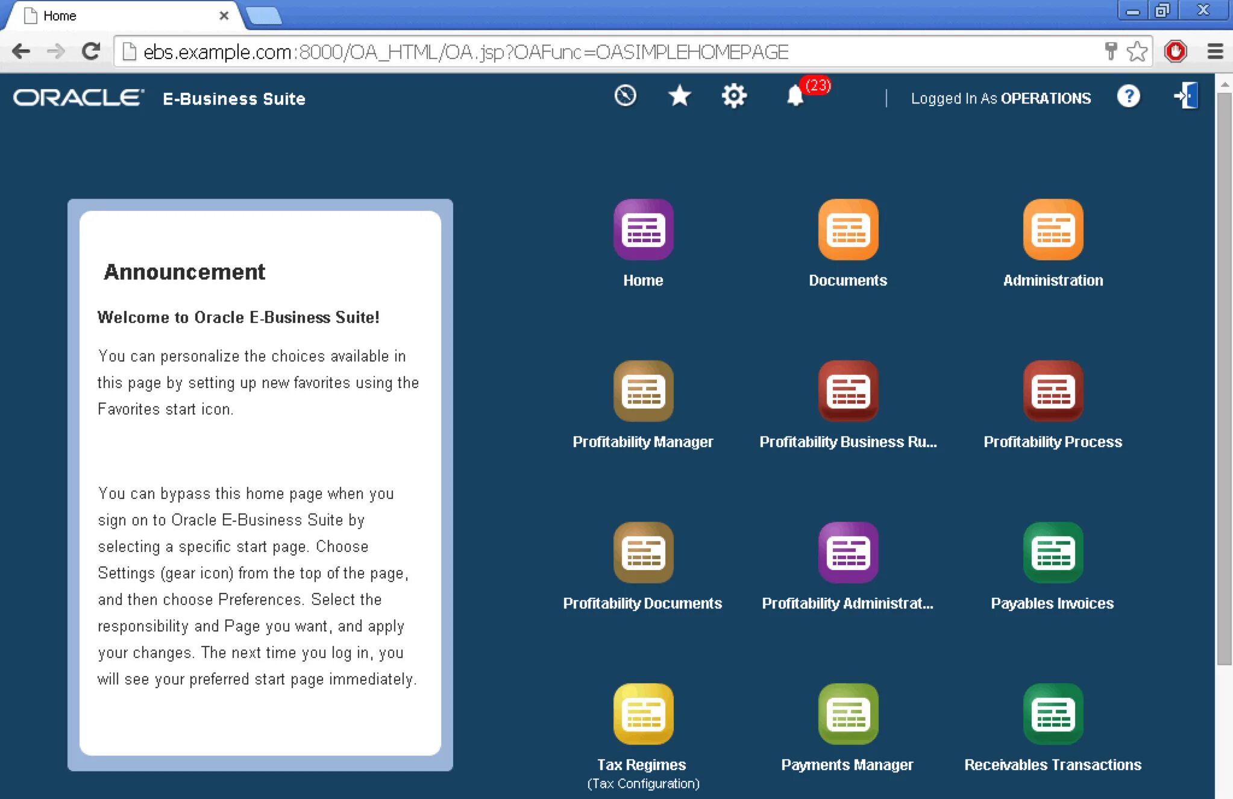Click the Logout door icon
Image resolution: width=1233 pixels, height=799 pixels.
coord(1185,96)
